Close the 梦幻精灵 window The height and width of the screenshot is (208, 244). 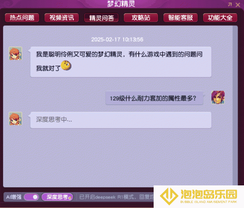(x=238, y=5)
